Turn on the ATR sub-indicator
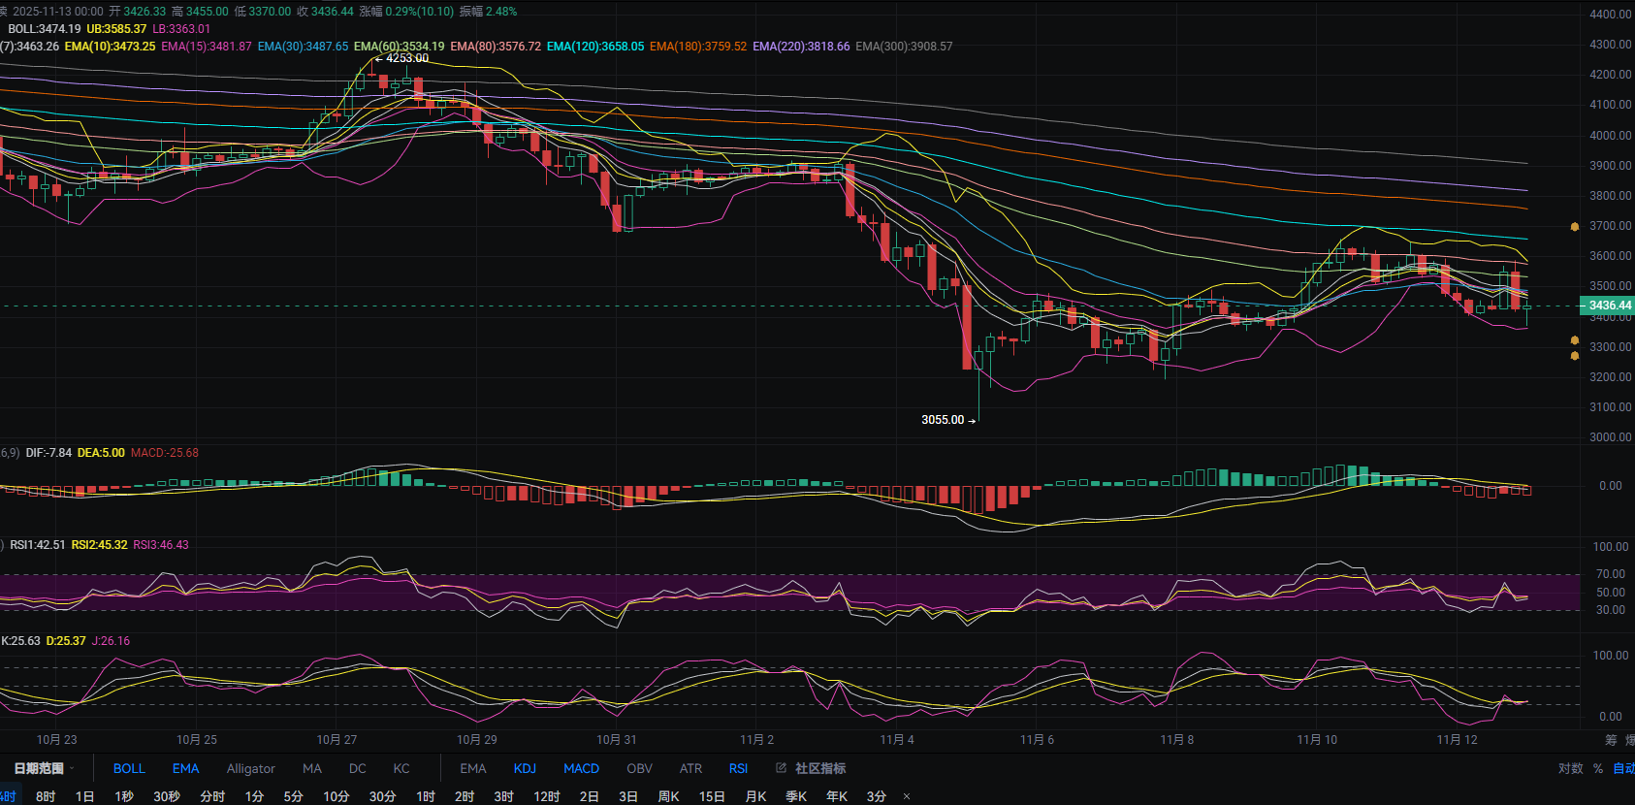Image resolution: width=1635 pixels, height=805 pixels. 690,768
